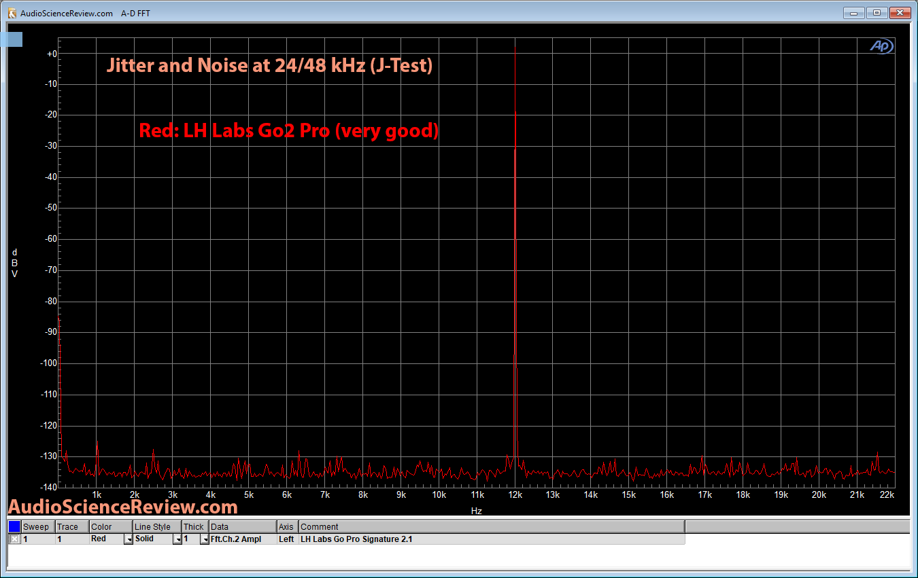Image resolution: width=918 pixels, height=578 pixels.
Task: Click the '-20' amplitude axis label
Action: (51, 115)
